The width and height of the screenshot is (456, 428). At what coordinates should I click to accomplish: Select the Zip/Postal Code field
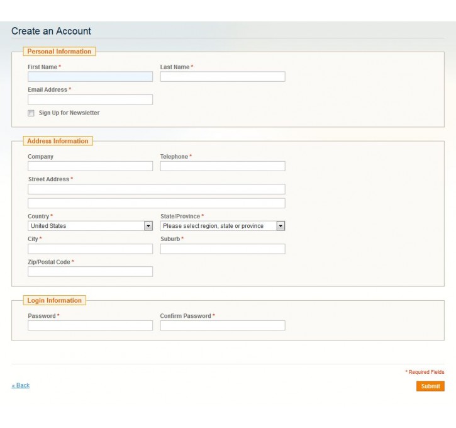point(90,271)
